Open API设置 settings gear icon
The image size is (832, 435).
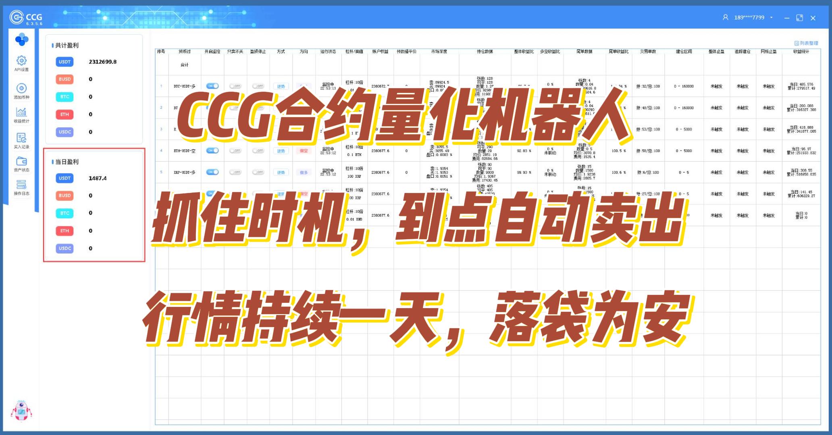pyautogui.click(x=21, y=61)
